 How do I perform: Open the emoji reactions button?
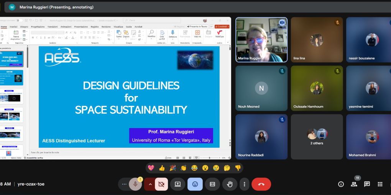[x=195, y=184]
